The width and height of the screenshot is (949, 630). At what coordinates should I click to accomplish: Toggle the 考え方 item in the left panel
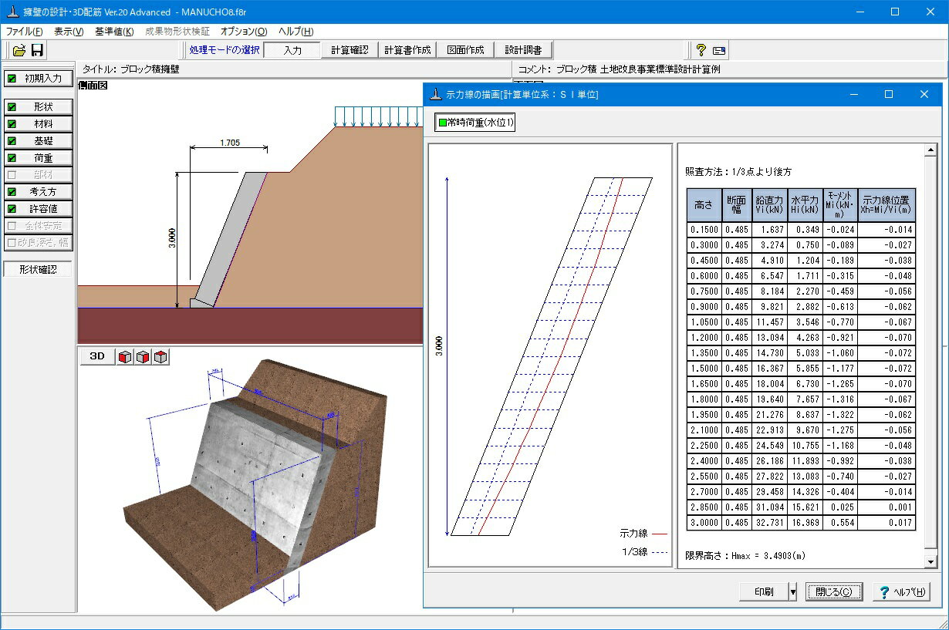39,192
